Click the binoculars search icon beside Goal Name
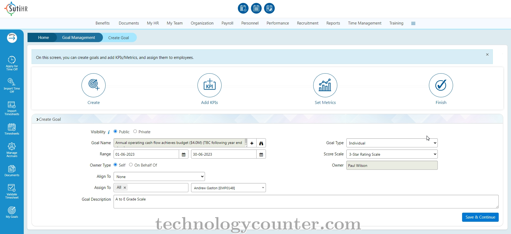 [x=261, y=143]
